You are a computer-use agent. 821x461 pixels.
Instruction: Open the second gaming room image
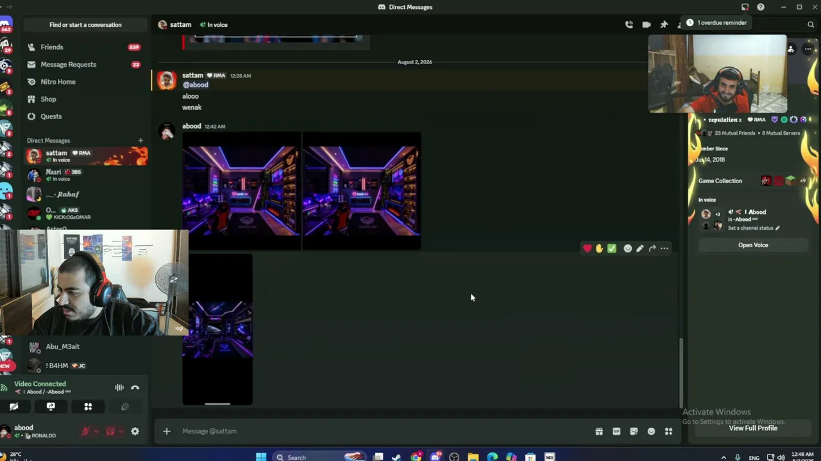pyautogui.click(x=362, y=191)
